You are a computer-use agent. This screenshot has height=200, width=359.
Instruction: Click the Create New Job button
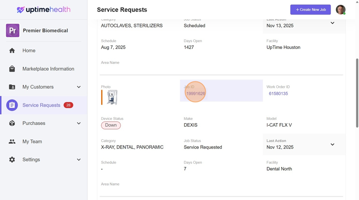[310, 10]
